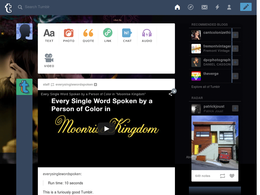260x195 pixels.
Task: Follow patrickjoust with plus button
Action: coord(235,108)
